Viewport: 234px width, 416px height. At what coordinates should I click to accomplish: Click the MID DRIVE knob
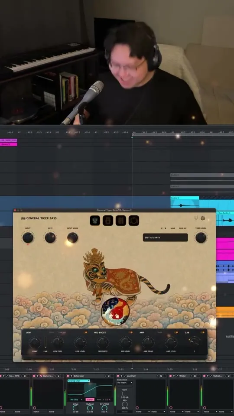point(103,342)
